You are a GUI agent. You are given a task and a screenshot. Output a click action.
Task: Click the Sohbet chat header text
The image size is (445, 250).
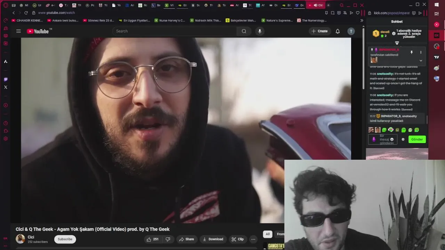pos(397,22)
